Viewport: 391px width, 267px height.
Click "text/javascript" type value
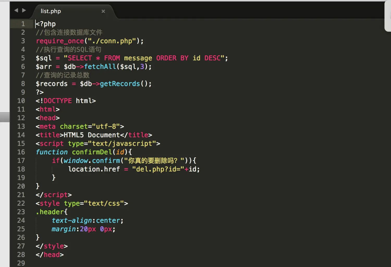122,144
